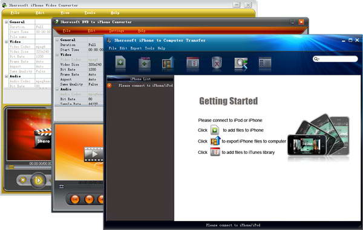Click the export icon in Getting Started instructions
The width and height of the screenshot is (363, 230).
pos(215,141)
